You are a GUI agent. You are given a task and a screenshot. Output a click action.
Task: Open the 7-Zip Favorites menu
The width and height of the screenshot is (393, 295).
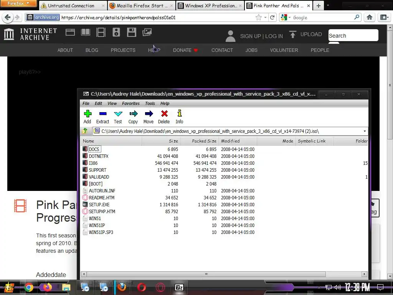pyautogui.click(x=130, y=103)
